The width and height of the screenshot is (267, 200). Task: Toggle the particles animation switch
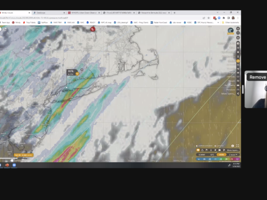click(x=197, y=146)
